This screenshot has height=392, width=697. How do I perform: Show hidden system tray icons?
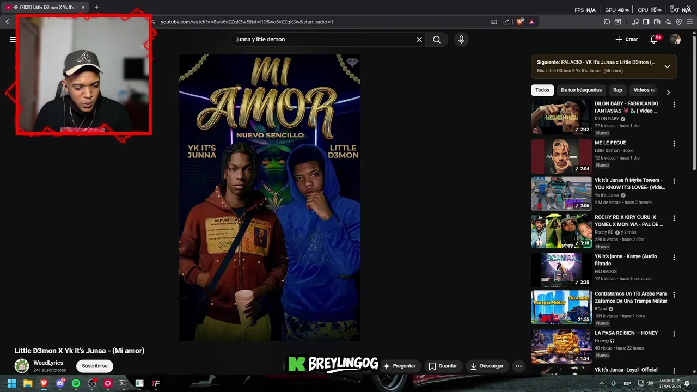(x=602, y=383)
